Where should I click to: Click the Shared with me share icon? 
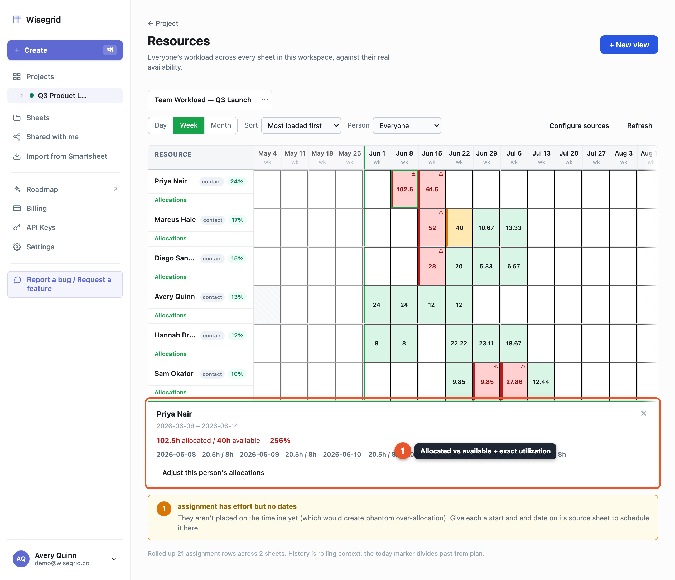17,137
